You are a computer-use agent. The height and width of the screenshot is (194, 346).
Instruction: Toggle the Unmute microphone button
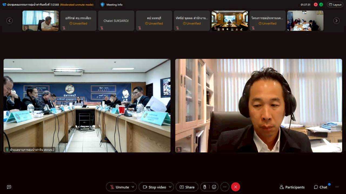coord(119,187)
